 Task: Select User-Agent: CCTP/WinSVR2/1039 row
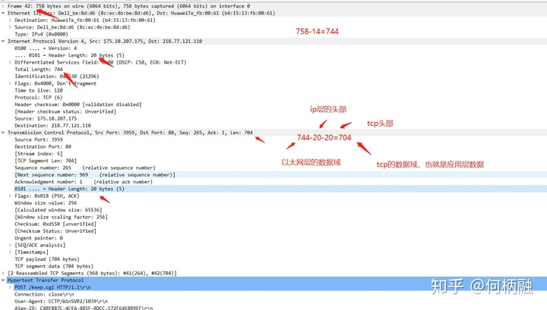[61, 302]
